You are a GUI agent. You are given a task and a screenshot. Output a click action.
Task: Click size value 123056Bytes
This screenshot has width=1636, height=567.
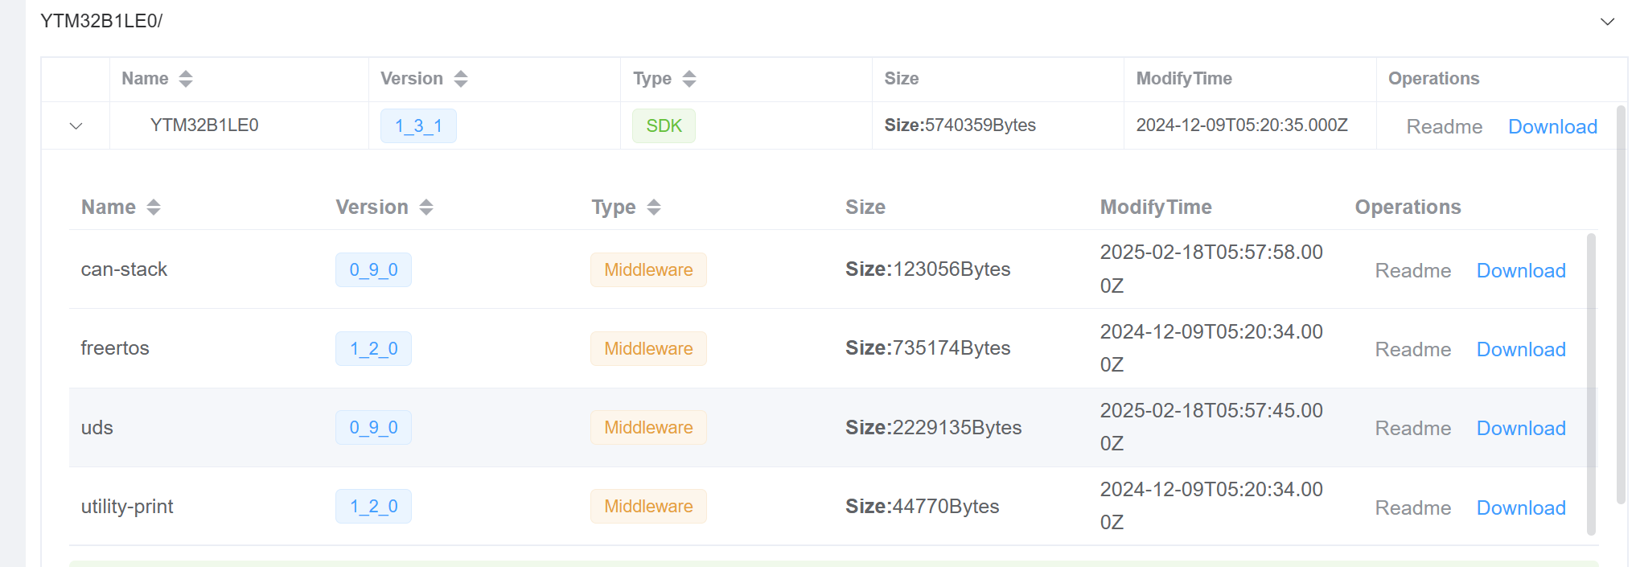pyautogui.click(x=952, y=269)
